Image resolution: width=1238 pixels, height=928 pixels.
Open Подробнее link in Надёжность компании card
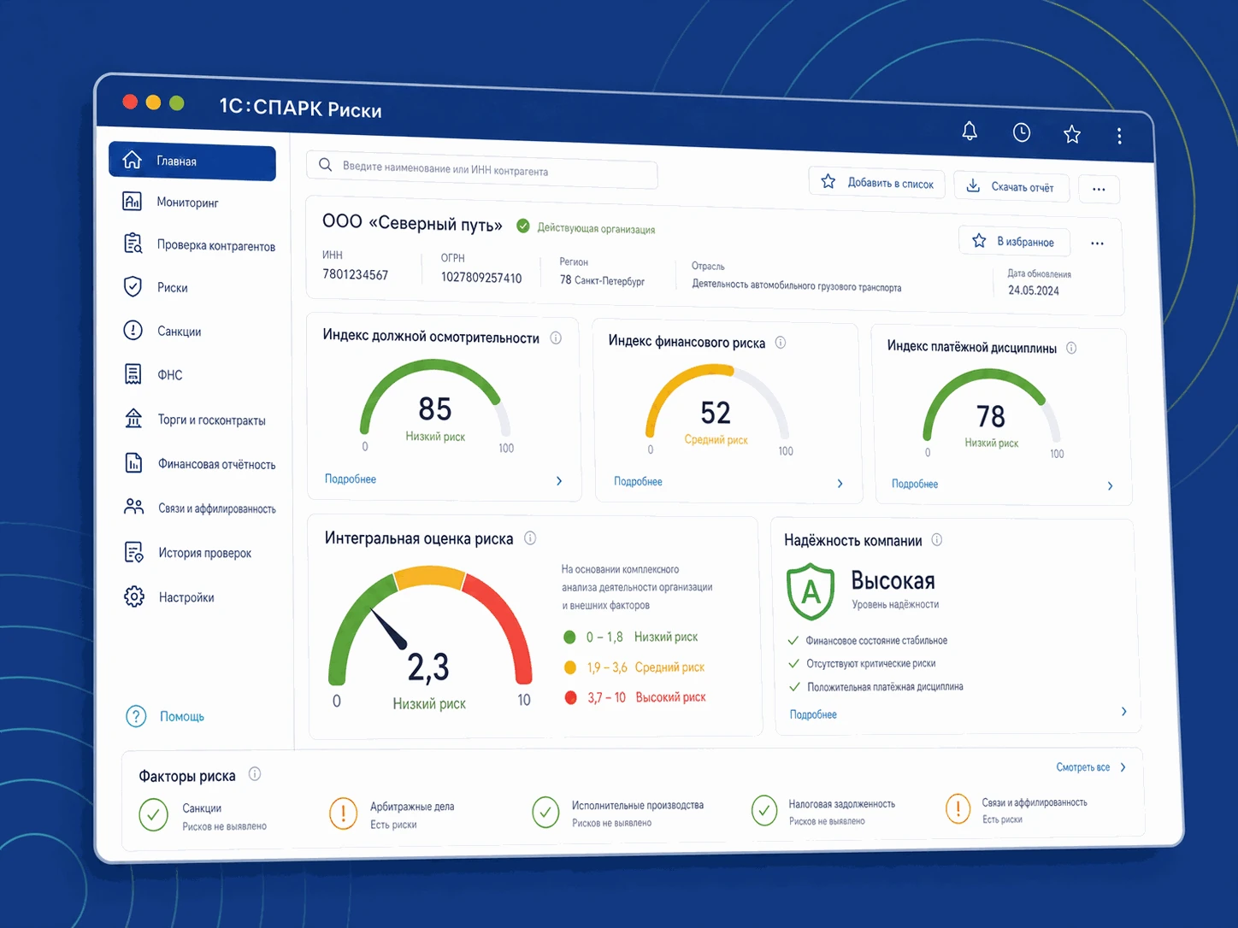pos(813,714)
